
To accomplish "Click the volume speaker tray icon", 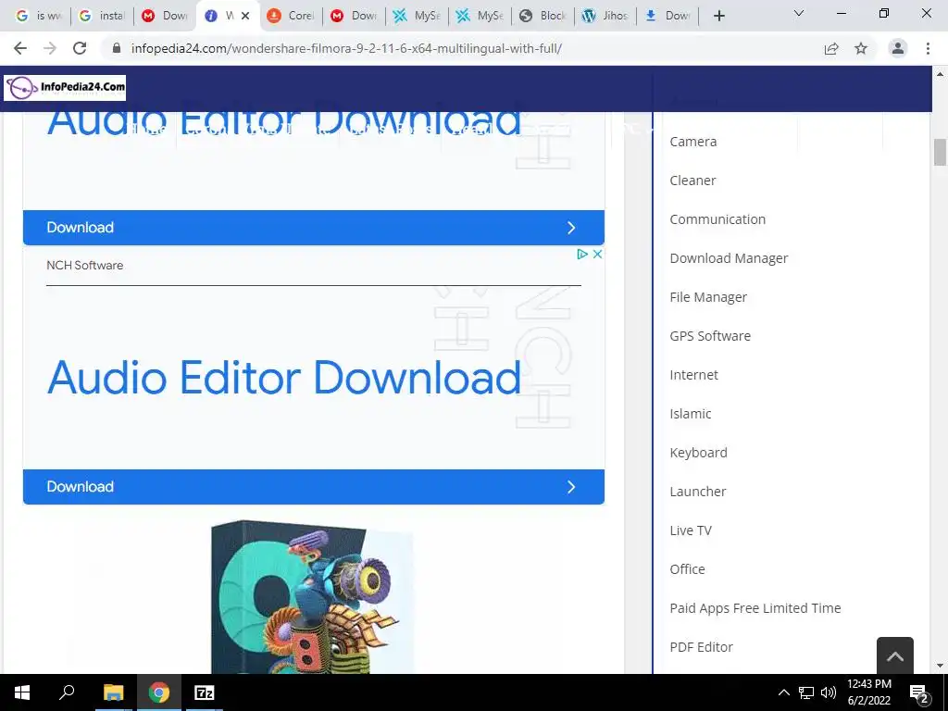I will (x=829, y=692).
